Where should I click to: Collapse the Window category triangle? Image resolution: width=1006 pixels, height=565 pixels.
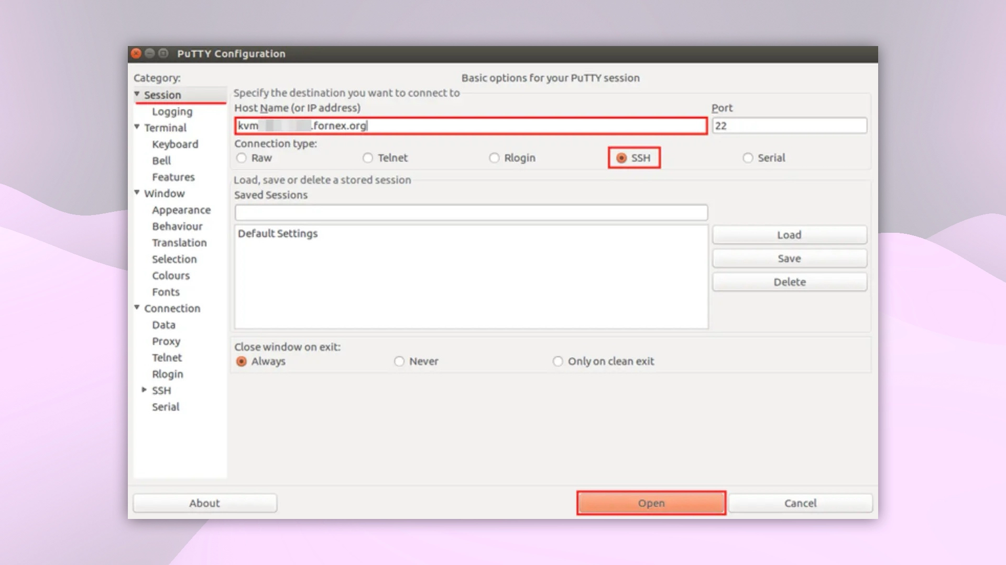[137, 193]
